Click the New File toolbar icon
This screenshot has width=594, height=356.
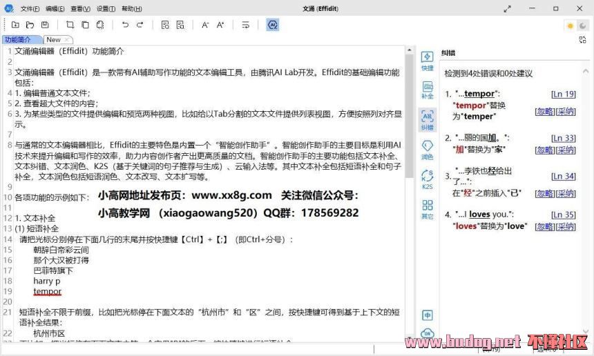15,25
